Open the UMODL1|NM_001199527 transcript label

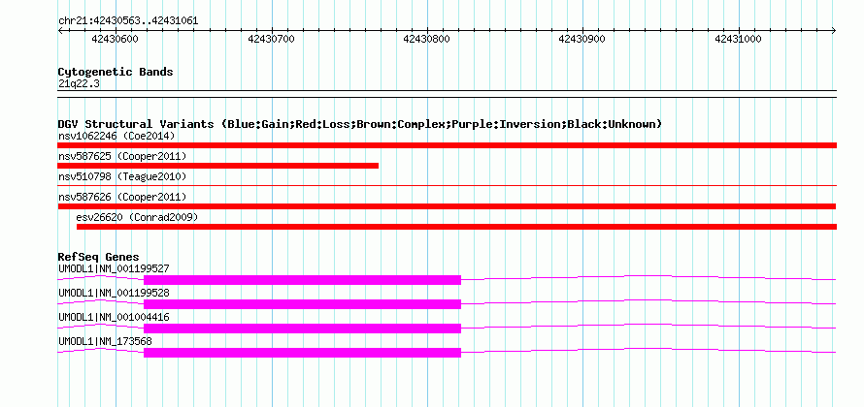pyautogui.click(x=114, y=269)
